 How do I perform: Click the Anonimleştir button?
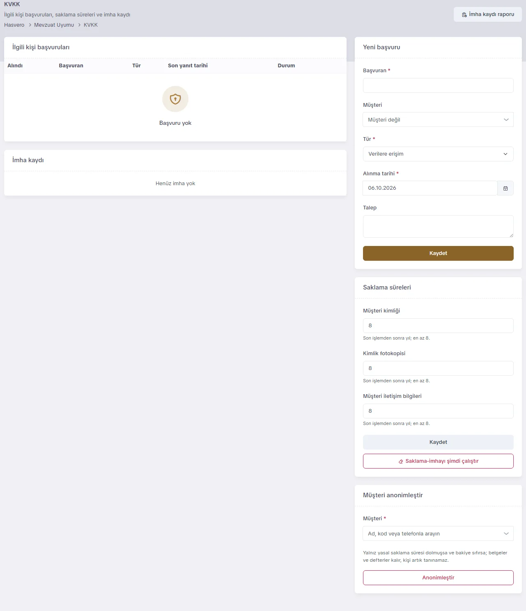click(x=438, y=578)
